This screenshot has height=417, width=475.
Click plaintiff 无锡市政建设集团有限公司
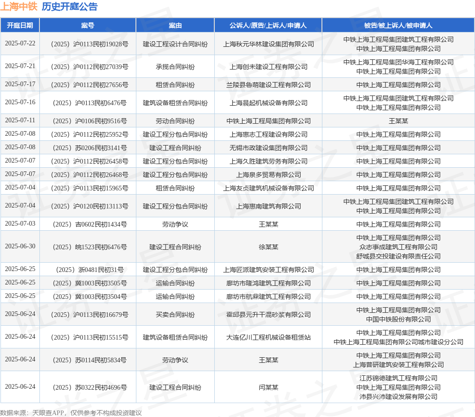[x=269, y=148]
